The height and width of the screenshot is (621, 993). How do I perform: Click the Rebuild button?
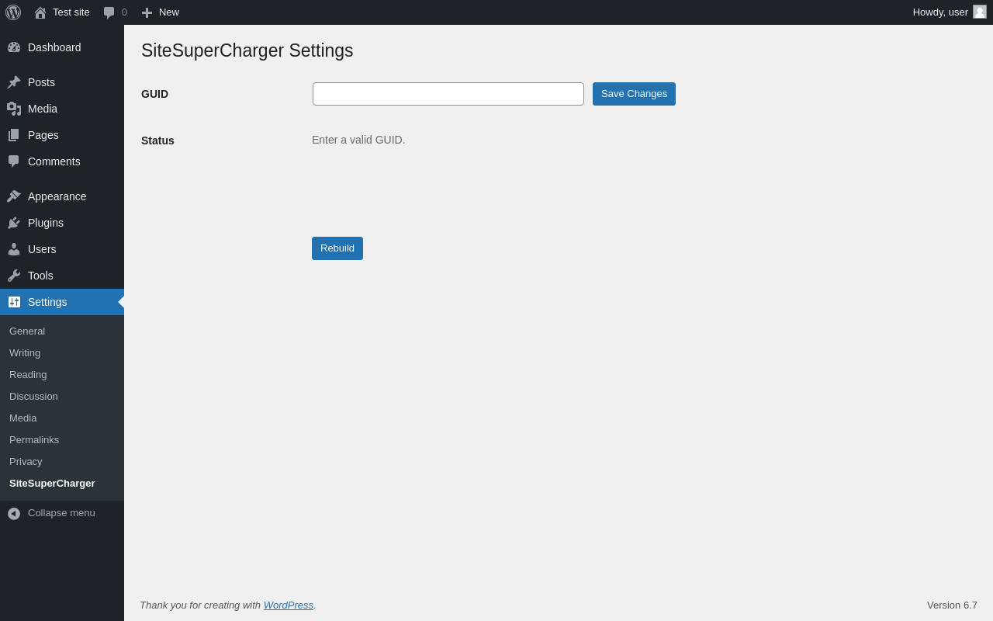coord(337,248)
